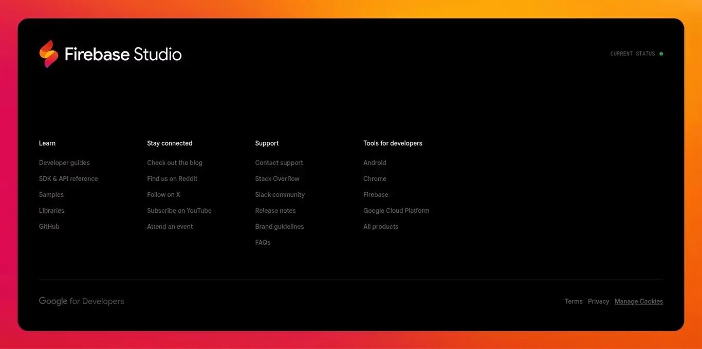
Task: Open the Android developer tools link
Action: coord(375,163)
